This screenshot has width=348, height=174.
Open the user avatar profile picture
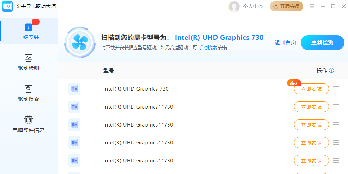coord(234,6)
